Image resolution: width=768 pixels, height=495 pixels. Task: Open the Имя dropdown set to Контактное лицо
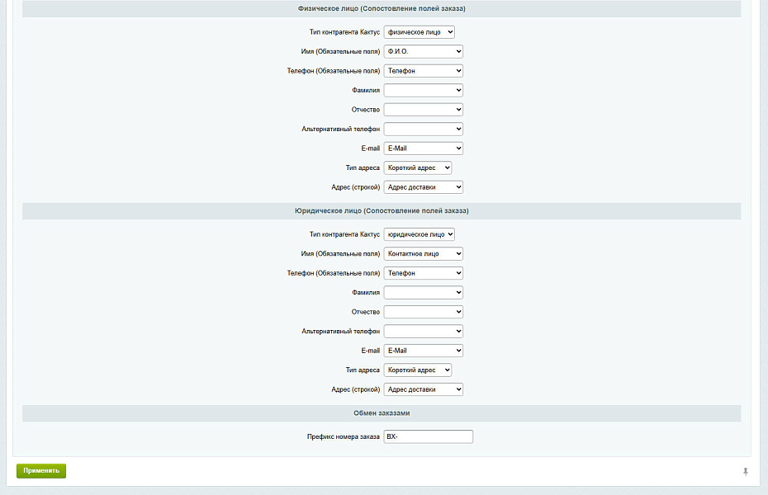tap(423, 254)
